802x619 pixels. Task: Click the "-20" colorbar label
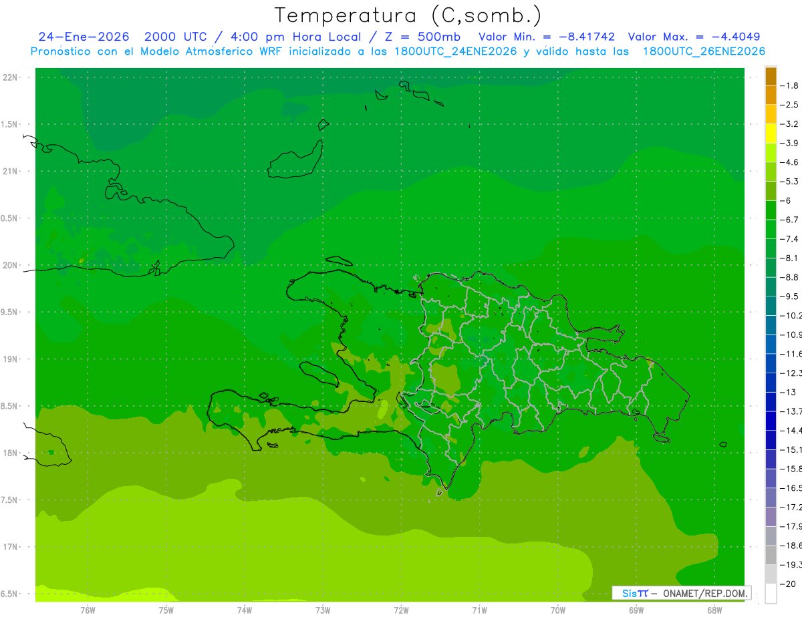point(788,584)
